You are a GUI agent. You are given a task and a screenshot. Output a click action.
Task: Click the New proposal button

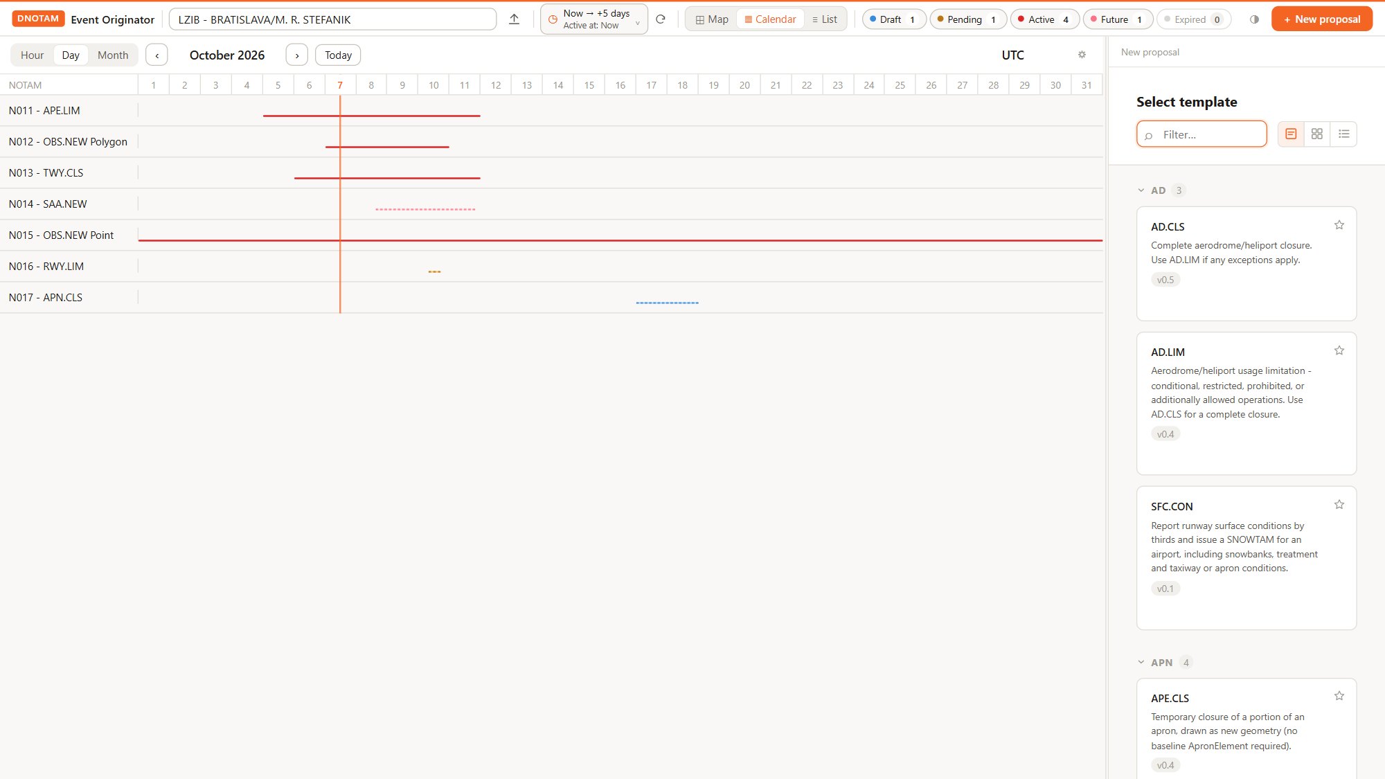click(x=1322, y=19)
